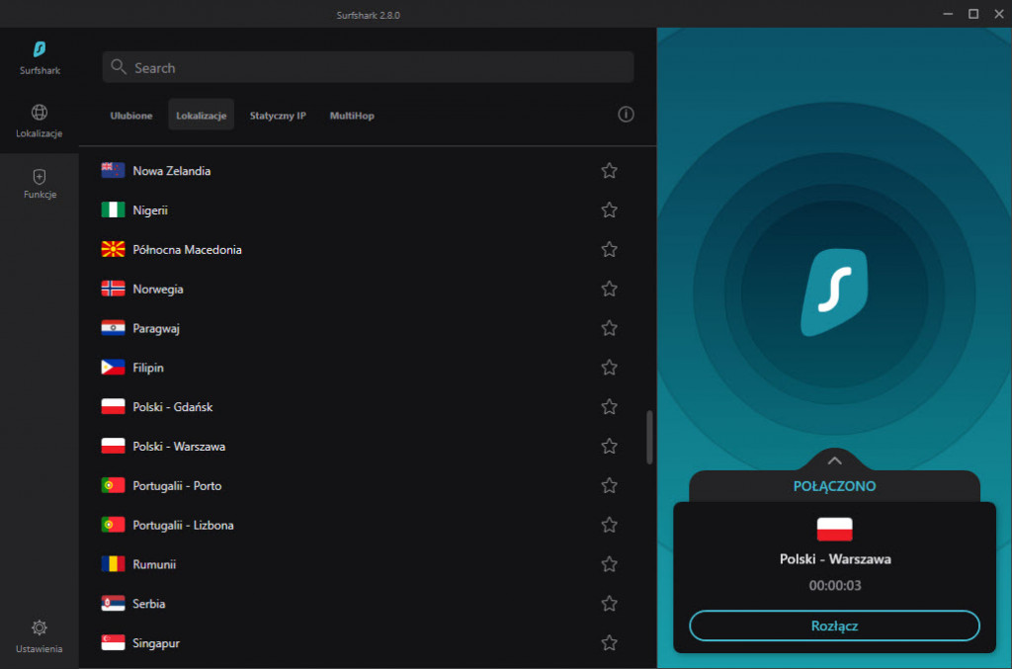
Task: Switch to the Statyczny IP tab
Action: [278, 116]
